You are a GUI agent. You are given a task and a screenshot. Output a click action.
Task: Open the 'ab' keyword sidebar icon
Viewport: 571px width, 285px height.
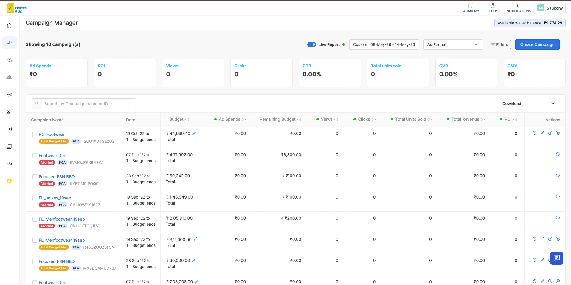point(9,77)
